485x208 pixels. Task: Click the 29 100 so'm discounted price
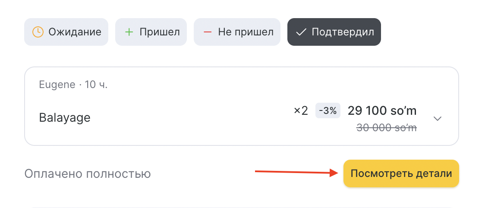tap(382, 111)
